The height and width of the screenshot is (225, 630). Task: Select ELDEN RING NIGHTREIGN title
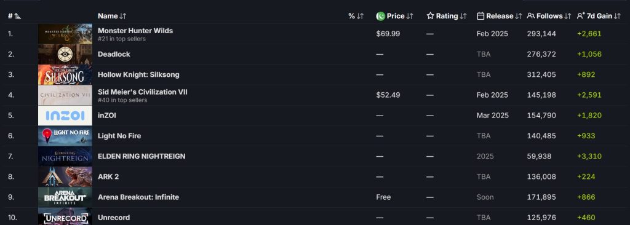pos(142,156)
